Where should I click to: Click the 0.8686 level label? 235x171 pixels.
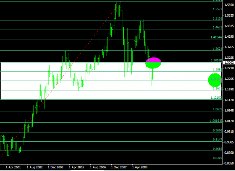[217, 149]
